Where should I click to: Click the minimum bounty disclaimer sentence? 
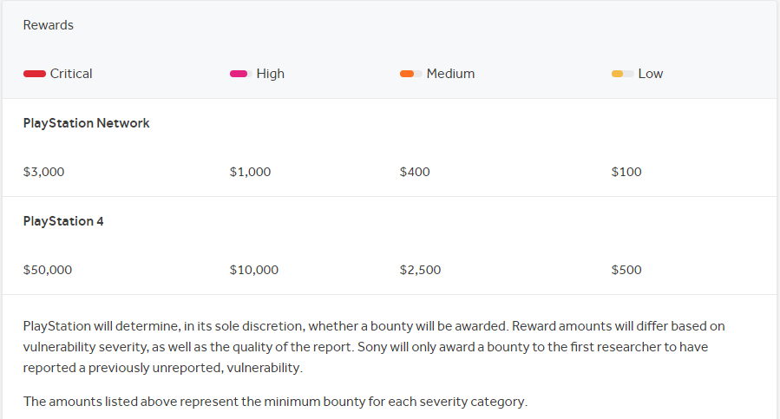275,402
